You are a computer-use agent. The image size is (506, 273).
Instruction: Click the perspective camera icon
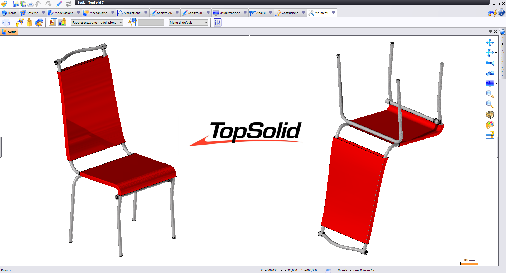coord(490,73)
